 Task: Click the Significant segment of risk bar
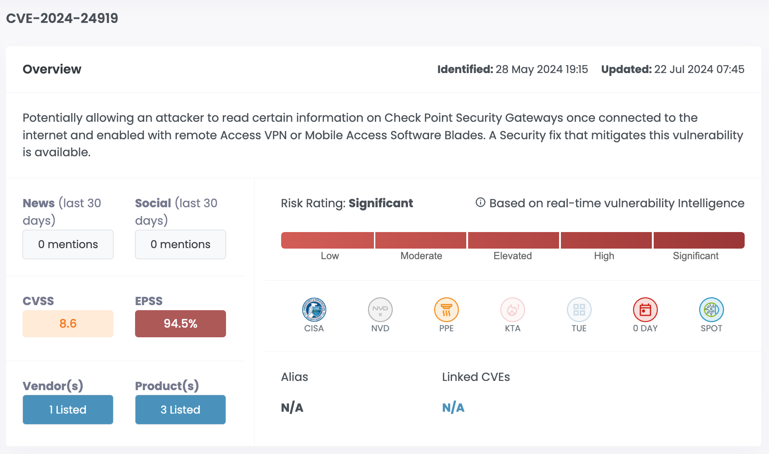tap(699, 240)
